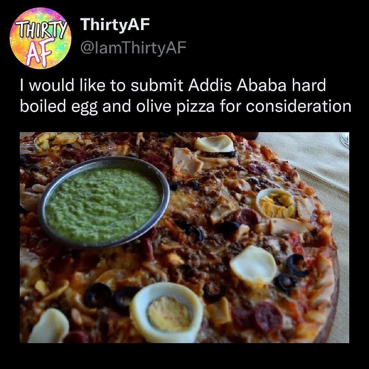Click the yolk egg slice near right crust
The image size is (369, 369).
coord(276,203)
